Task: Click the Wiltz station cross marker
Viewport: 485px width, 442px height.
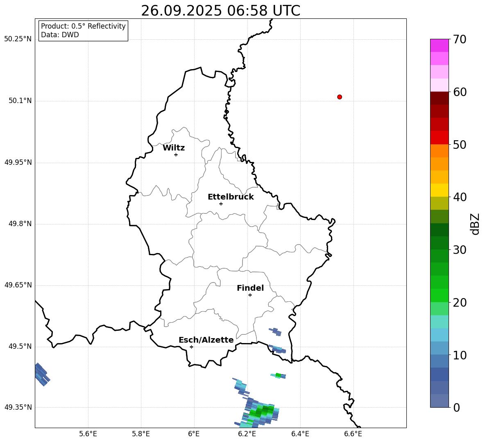Action: pos(176,155)
